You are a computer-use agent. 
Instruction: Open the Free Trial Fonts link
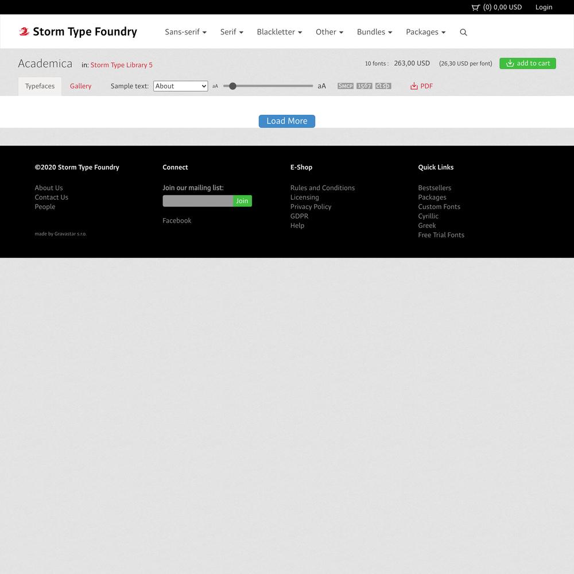(x=441, y=235)
